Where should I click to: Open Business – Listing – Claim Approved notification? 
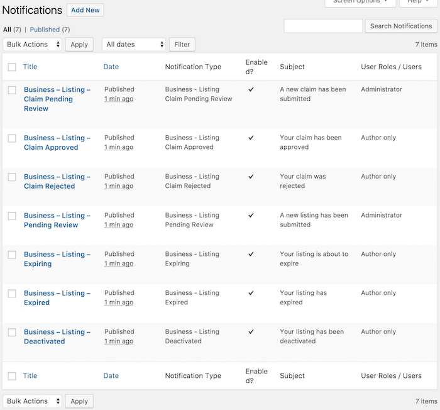pos(57,143)
